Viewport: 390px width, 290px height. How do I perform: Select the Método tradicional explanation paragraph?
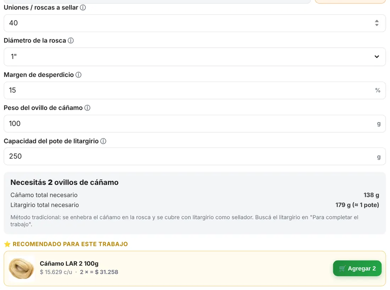(184, 221)
